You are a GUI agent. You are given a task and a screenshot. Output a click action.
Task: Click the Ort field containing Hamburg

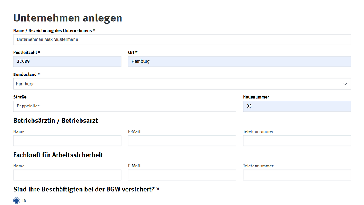[x=239, y=62]
